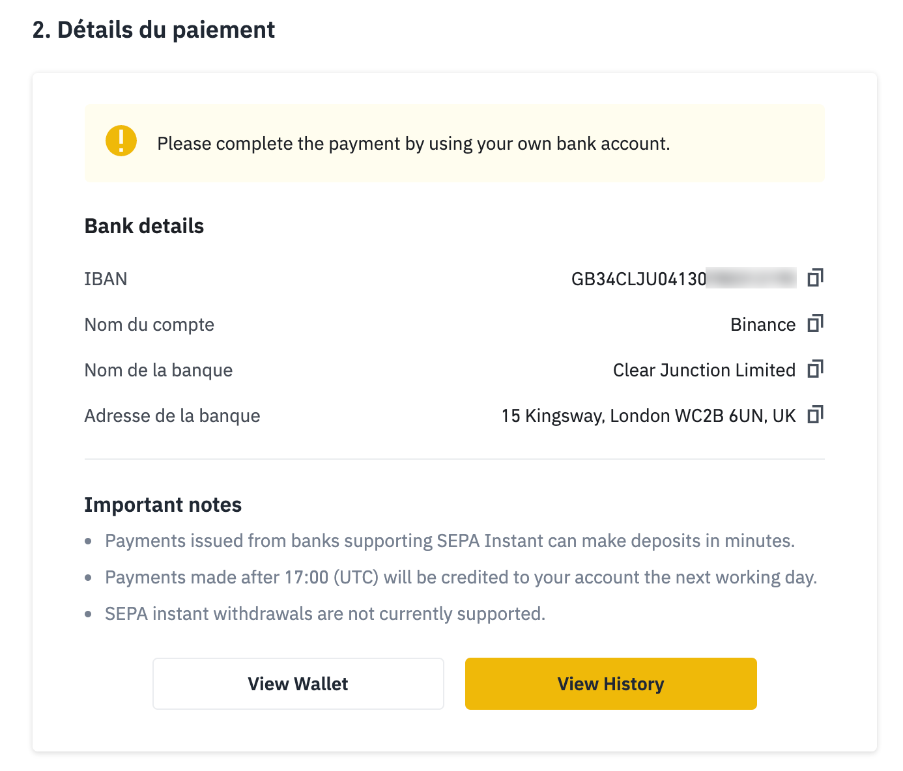Click the Adresse de la banque label
Image resolution: width=903 pixels, height=771 pixels.
172,415
